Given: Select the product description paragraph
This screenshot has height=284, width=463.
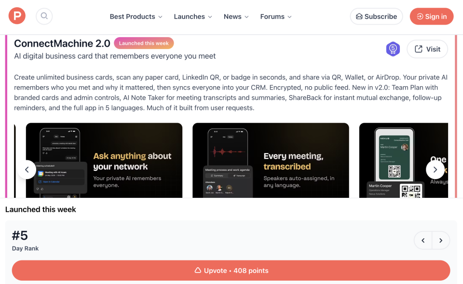Looking at the screenshot, I should pos(231,92).
